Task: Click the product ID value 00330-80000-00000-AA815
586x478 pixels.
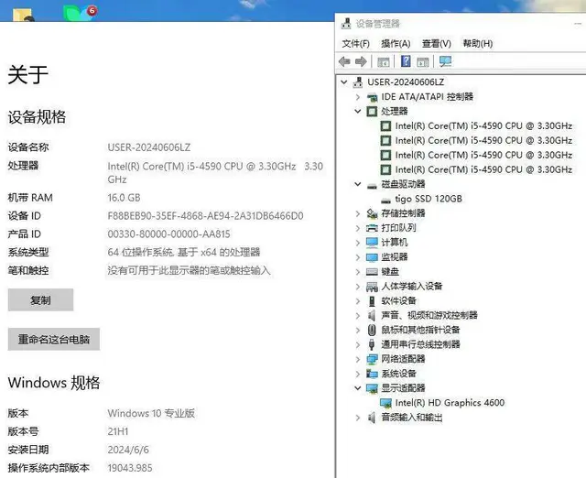Action: coord(168,234)
